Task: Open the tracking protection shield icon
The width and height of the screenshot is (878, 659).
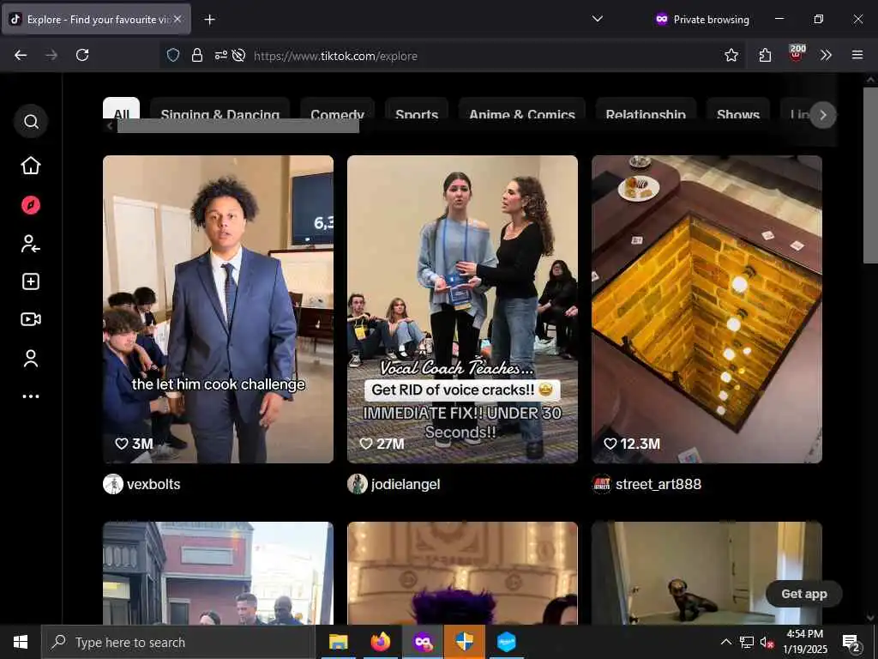Action: pos(173,55)
